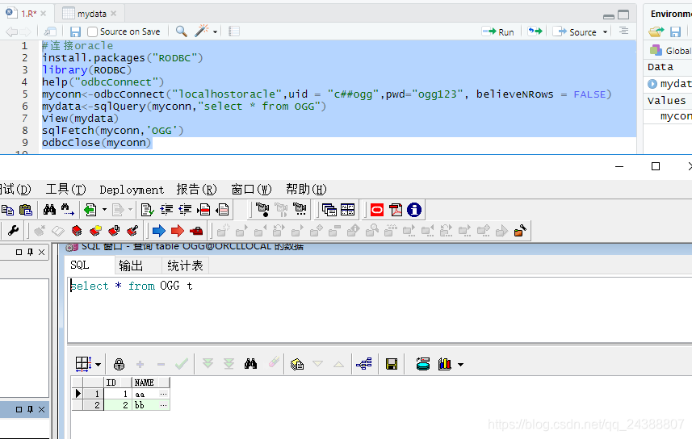The height and width of the screenshot is (439, 692).
Task: Click the Global Environment selector in Environment pane
Action: point(670,51)
